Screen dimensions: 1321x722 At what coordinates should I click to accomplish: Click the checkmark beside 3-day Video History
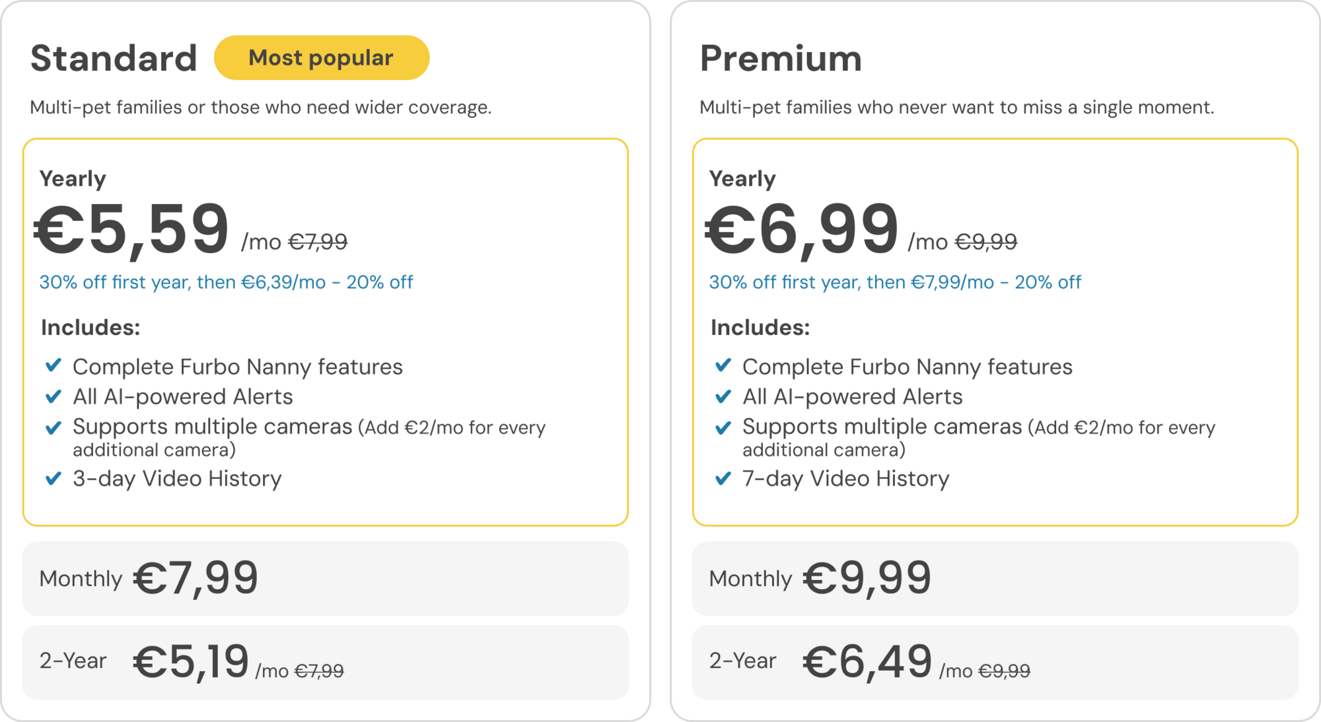pyautogui.click(x=54, y=478)
